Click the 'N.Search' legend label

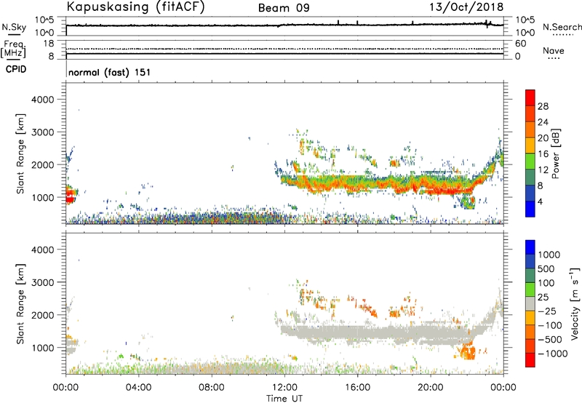click(562, 27)
